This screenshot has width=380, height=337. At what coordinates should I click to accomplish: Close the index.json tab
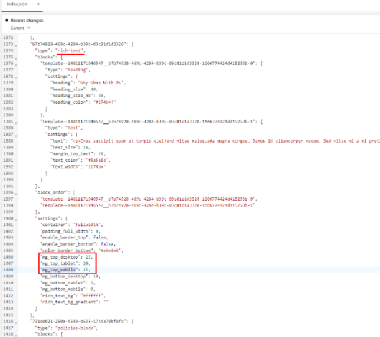click(x=38, y=4)
